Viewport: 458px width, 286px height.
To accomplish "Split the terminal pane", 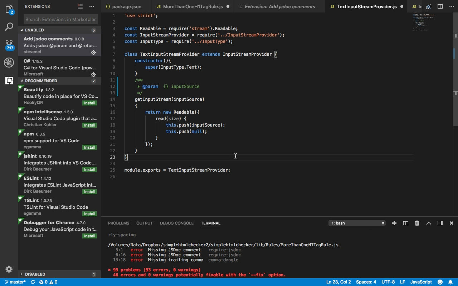I will [x=406, y=223].
